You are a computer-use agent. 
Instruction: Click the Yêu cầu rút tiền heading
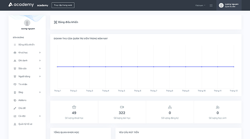click(129, 132)
